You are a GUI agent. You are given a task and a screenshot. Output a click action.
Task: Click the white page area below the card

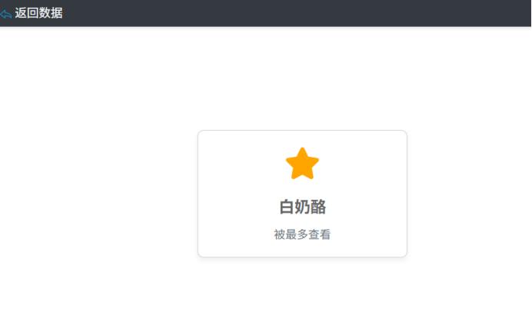point(302,295)
